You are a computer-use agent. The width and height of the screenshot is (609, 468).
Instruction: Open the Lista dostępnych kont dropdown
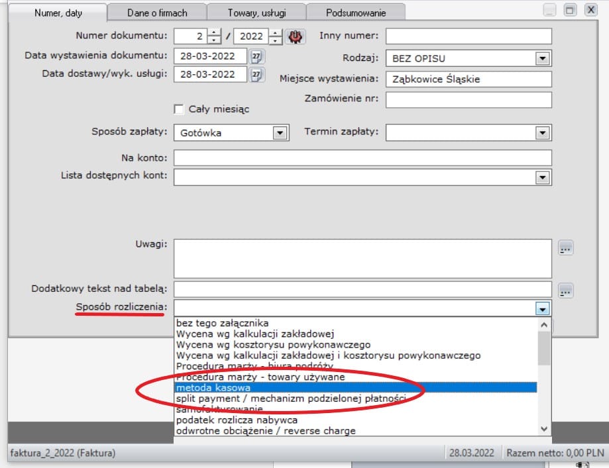click(543, 177)
